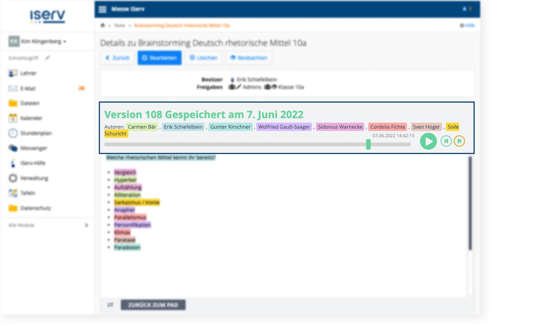This screenshot has height=328, width=548.
Task: Click the home icon in breadcrumb
Action: (x=103, y=26)
